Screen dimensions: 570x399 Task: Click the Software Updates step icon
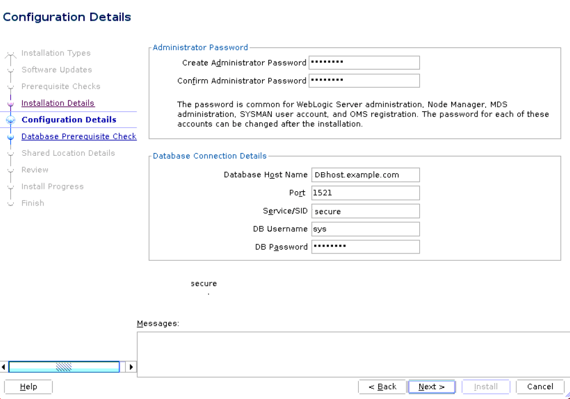tap(11, 70)
